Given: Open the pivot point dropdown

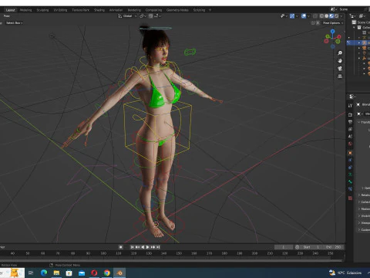Looking at the screenshot, I should tap(143, 16).
